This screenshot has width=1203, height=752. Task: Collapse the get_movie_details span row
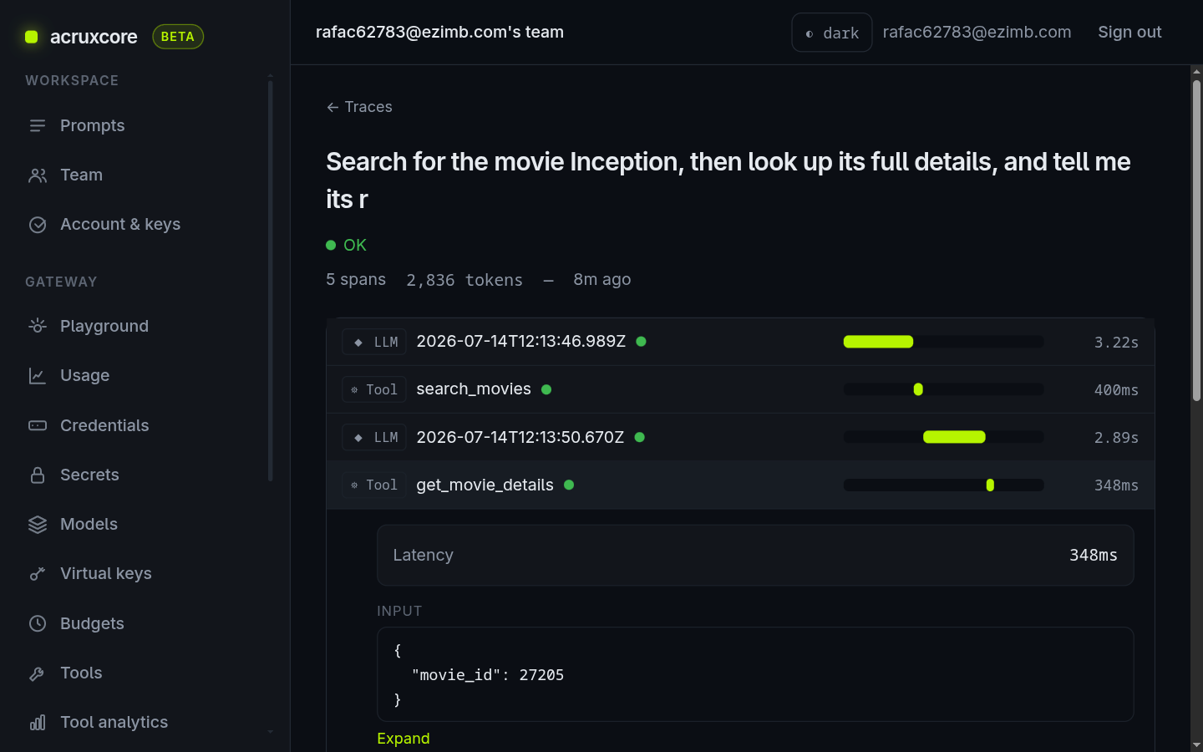click(740, 485)
